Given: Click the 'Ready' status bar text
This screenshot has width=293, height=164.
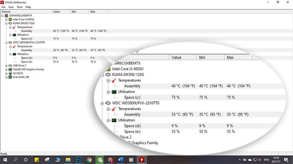Looking at the screenshot, I should [4, 154].
